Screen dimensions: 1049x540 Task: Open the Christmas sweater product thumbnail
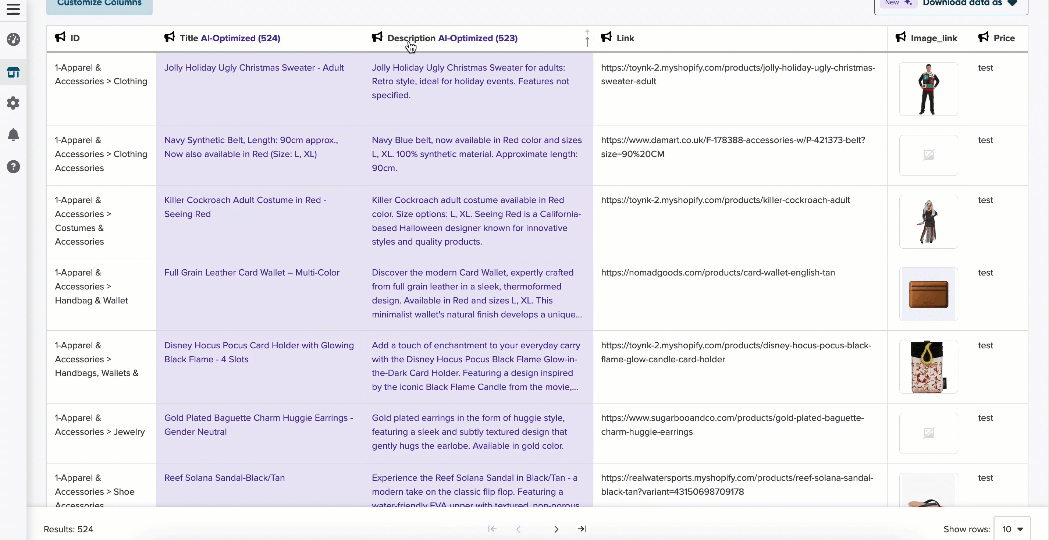click(928, 89)
